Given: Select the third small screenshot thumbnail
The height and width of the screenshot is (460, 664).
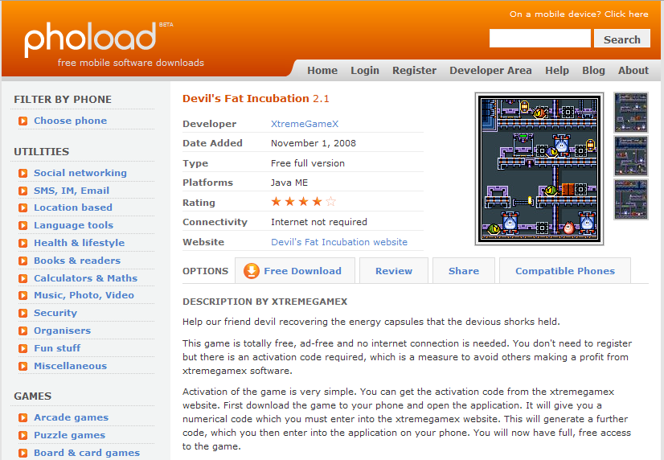Looking at the screenshot, I should [x=631, y=199].
